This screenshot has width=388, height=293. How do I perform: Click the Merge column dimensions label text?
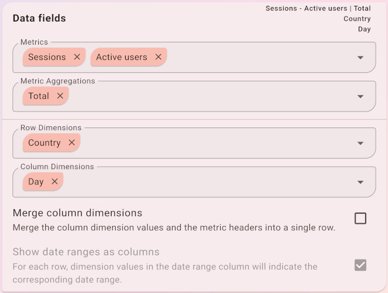coord(77,213)
